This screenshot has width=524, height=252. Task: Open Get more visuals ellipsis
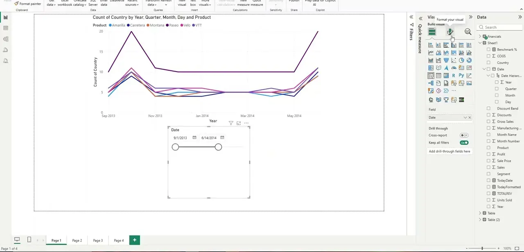click(454, 91)
